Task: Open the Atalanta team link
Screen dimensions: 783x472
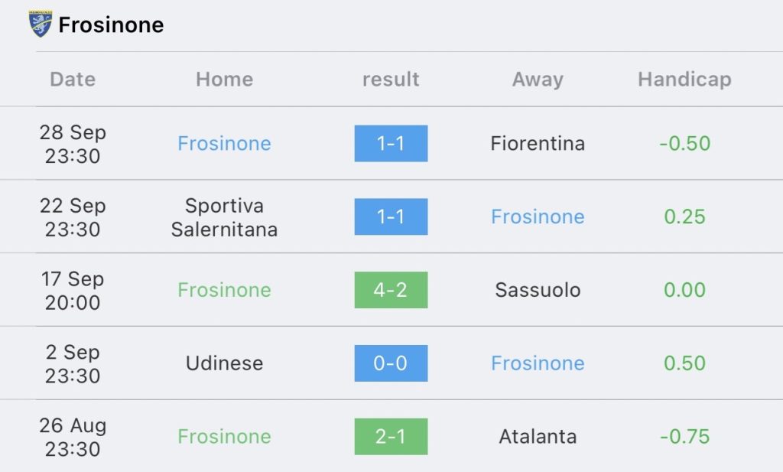Action: coord(538,437)
